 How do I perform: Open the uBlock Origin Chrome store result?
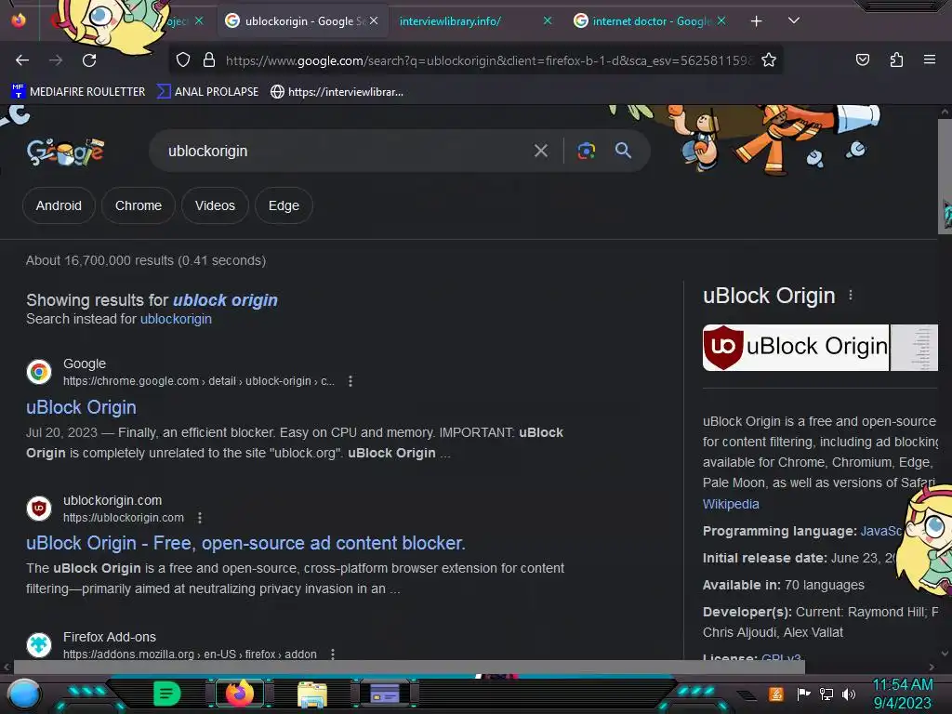pos(82,407)
